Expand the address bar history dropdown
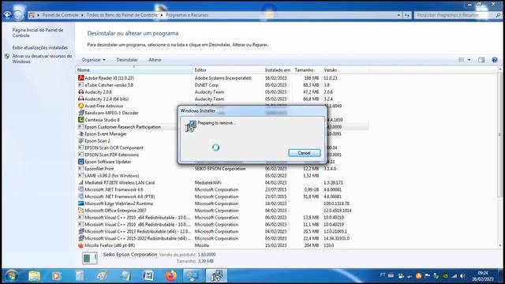Screen dimensions: 505x284 point(398,15)
